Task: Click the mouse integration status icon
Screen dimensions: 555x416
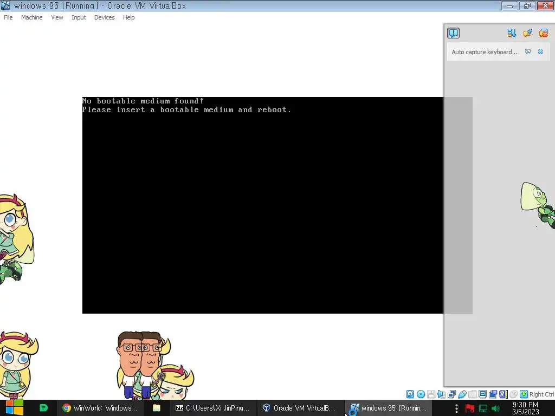Action: tap(514, 394)
